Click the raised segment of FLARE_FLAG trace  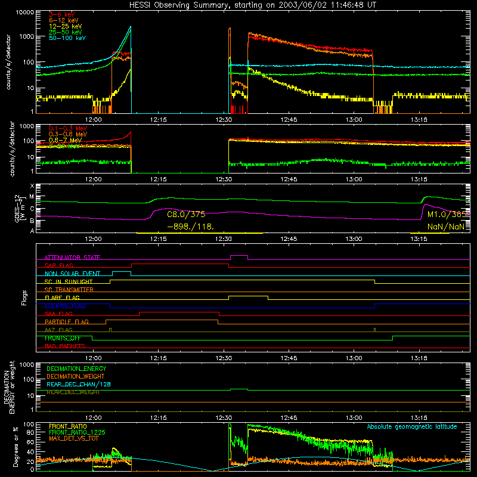pos(248,296)
